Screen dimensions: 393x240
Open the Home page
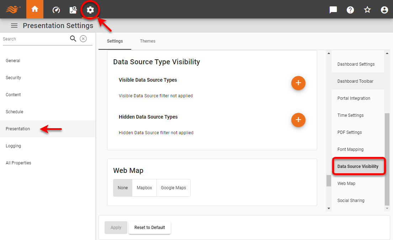[x=34, y=10]
